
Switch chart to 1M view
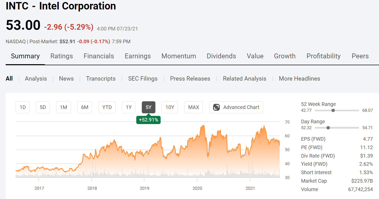pos(63,107)
